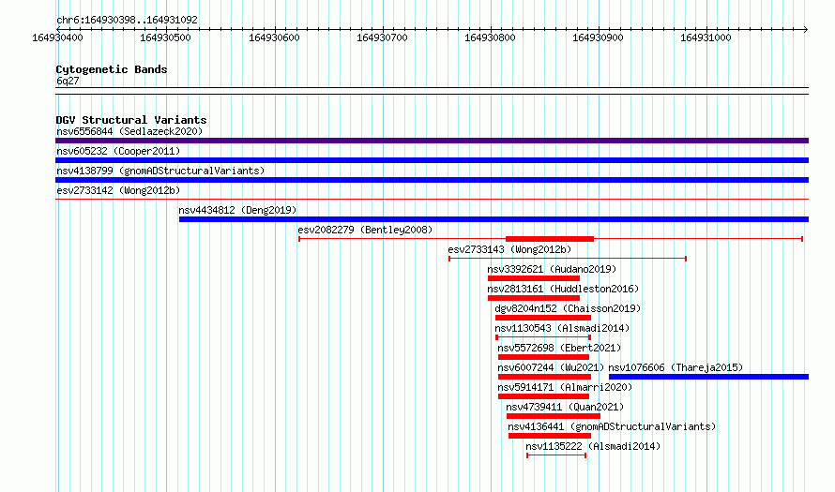Select the 6q27 cytogenetic band label

(x=68, y=81)
